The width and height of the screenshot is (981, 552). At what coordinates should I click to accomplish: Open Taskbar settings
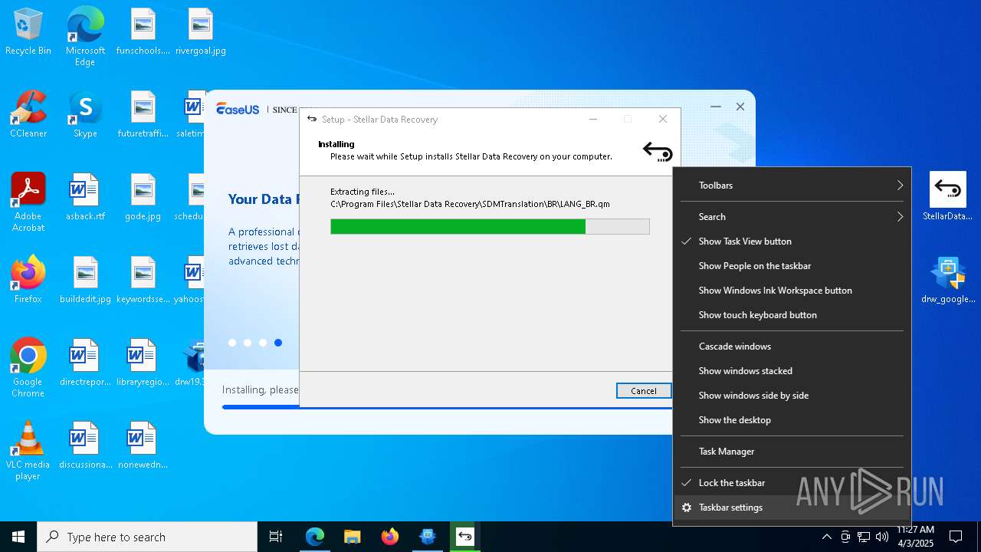(x=792, y=508)
